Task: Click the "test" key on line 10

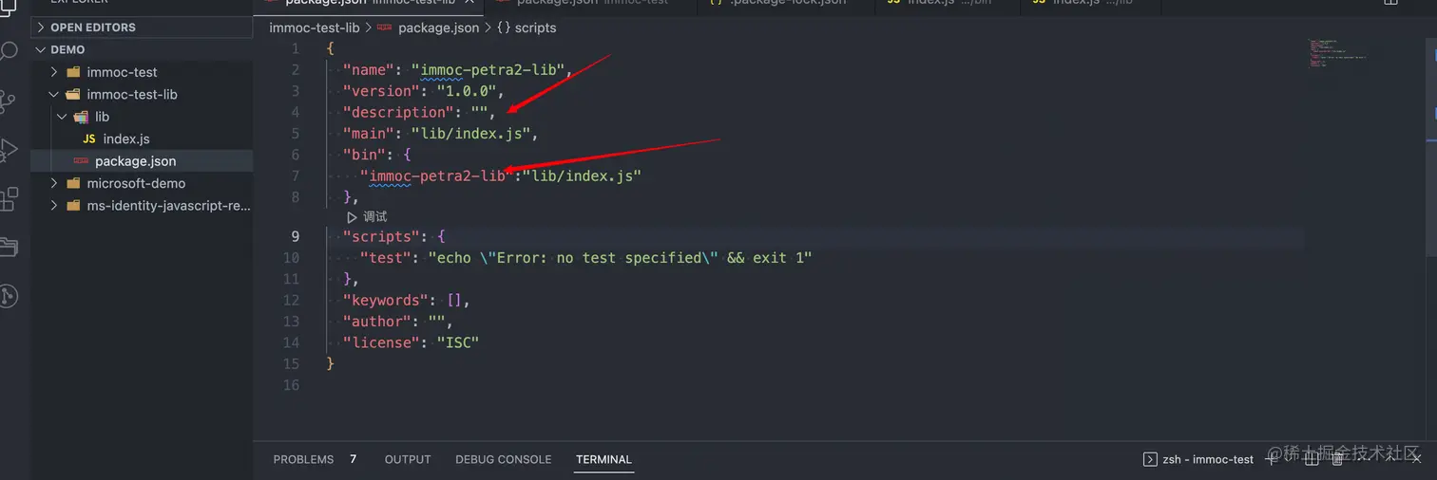Action: pyautogui.click(x=386, y=258)
